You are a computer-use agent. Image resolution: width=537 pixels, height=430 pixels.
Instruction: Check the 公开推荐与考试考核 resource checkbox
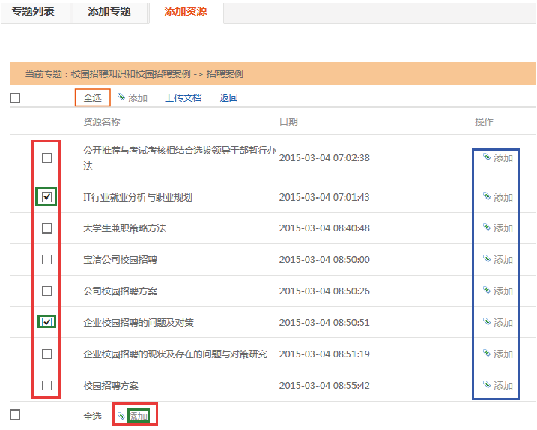point(47,158)
